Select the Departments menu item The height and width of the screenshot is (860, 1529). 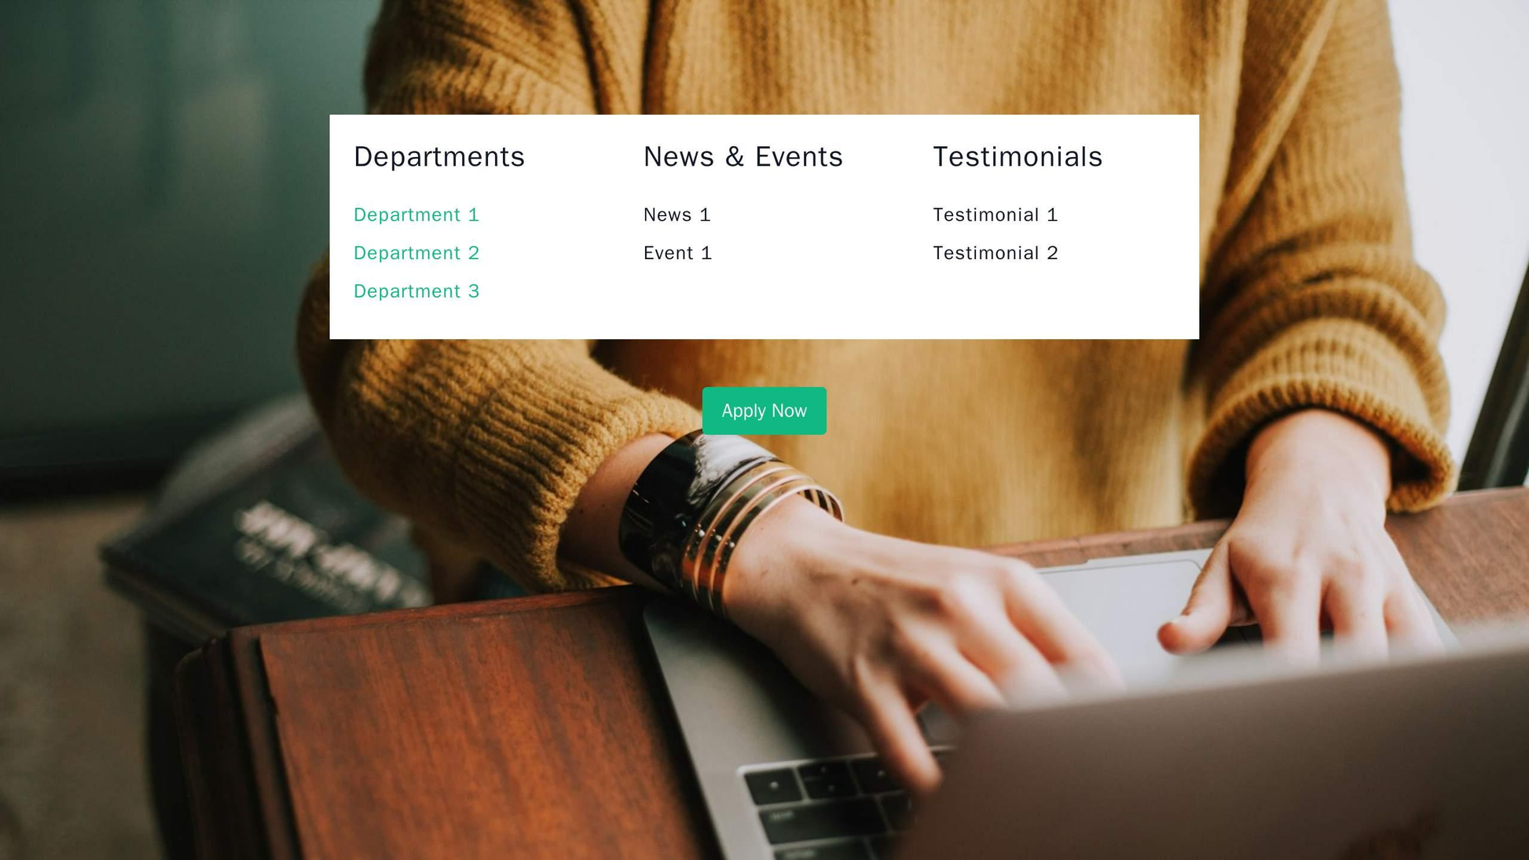pos(439,158)
